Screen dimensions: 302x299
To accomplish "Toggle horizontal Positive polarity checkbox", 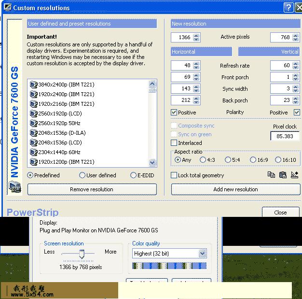I will [174, 112].
